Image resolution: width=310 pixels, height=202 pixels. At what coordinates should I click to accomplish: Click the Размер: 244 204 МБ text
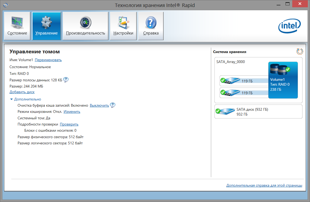pos(26,86)
